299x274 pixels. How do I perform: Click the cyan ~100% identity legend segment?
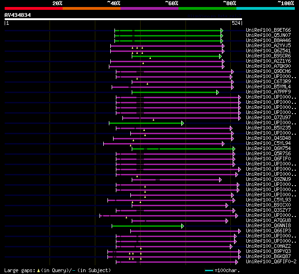tap(266, 8)
